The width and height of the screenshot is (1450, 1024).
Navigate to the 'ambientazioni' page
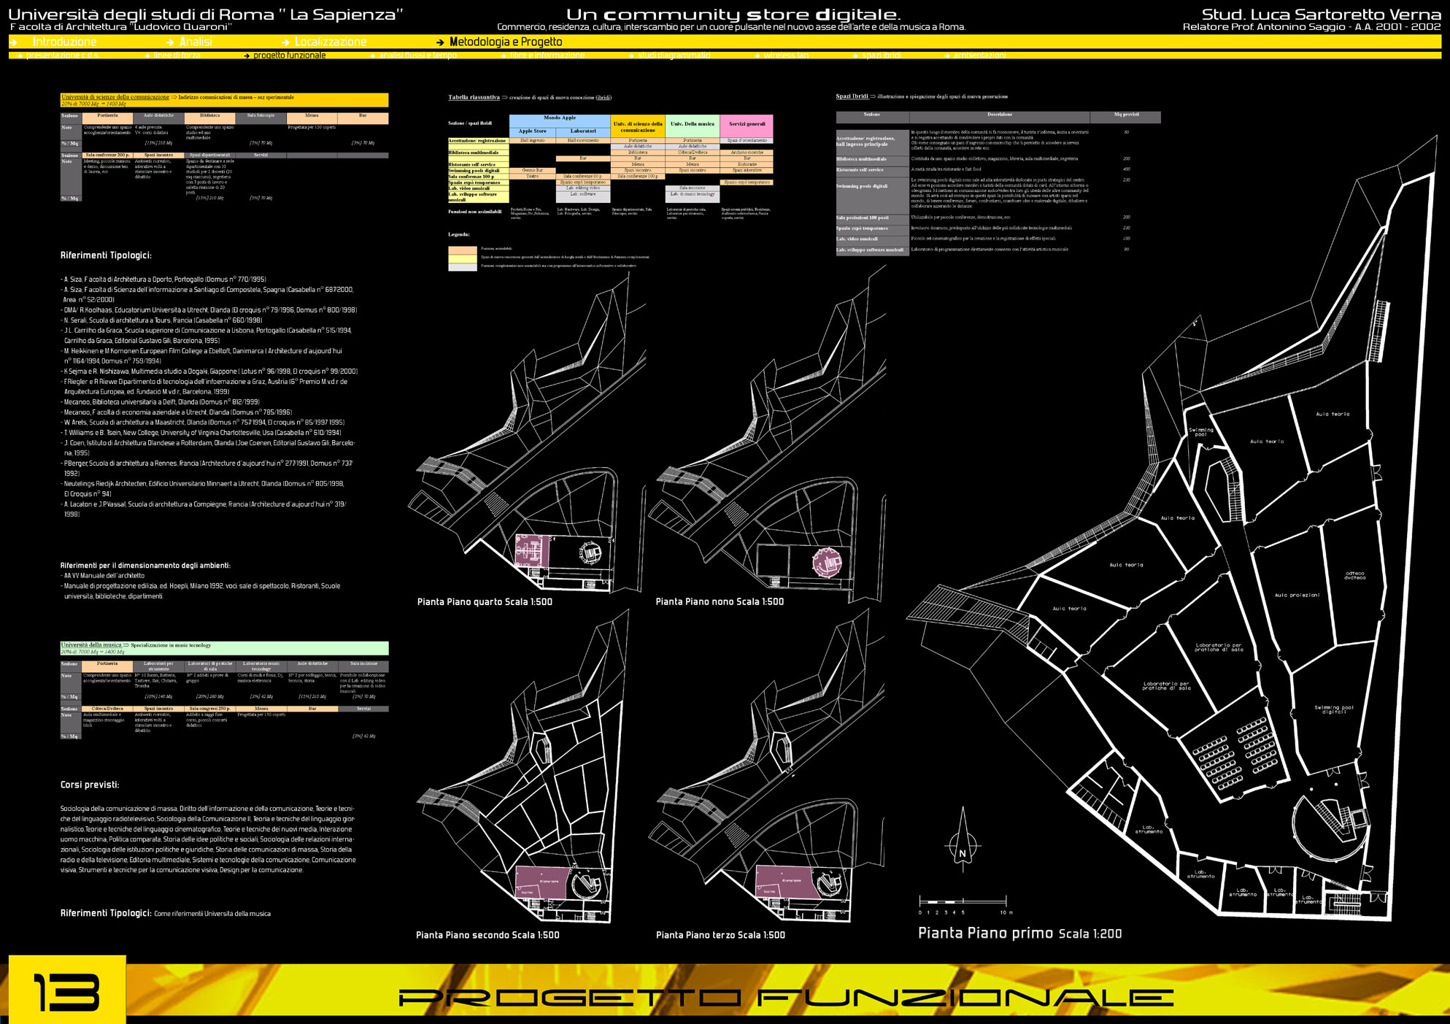979,55
